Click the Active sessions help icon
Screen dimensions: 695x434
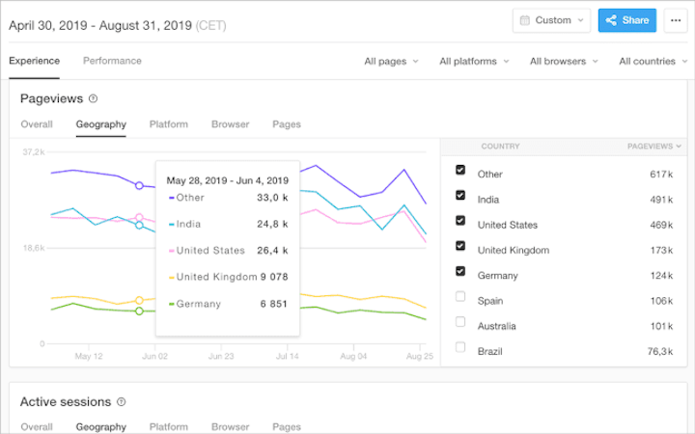click(x=121, y=402)
